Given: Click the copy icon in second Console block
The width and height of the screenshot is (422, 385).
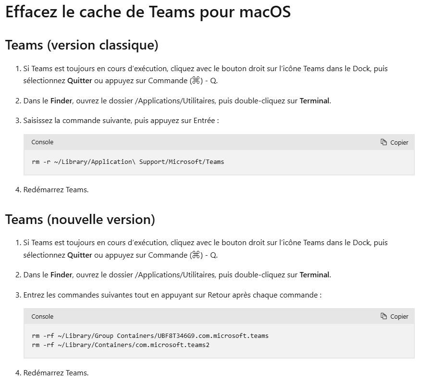Looking at the screenshot, I should point(384,316).
